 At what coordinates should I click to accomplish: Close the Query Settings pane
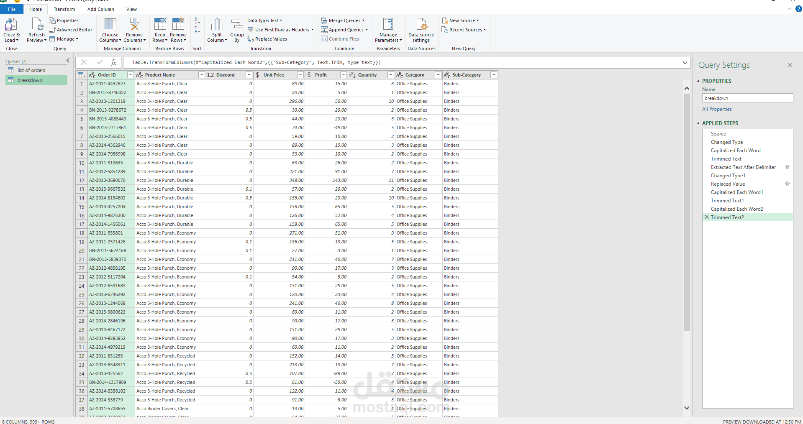coord(790,65)
